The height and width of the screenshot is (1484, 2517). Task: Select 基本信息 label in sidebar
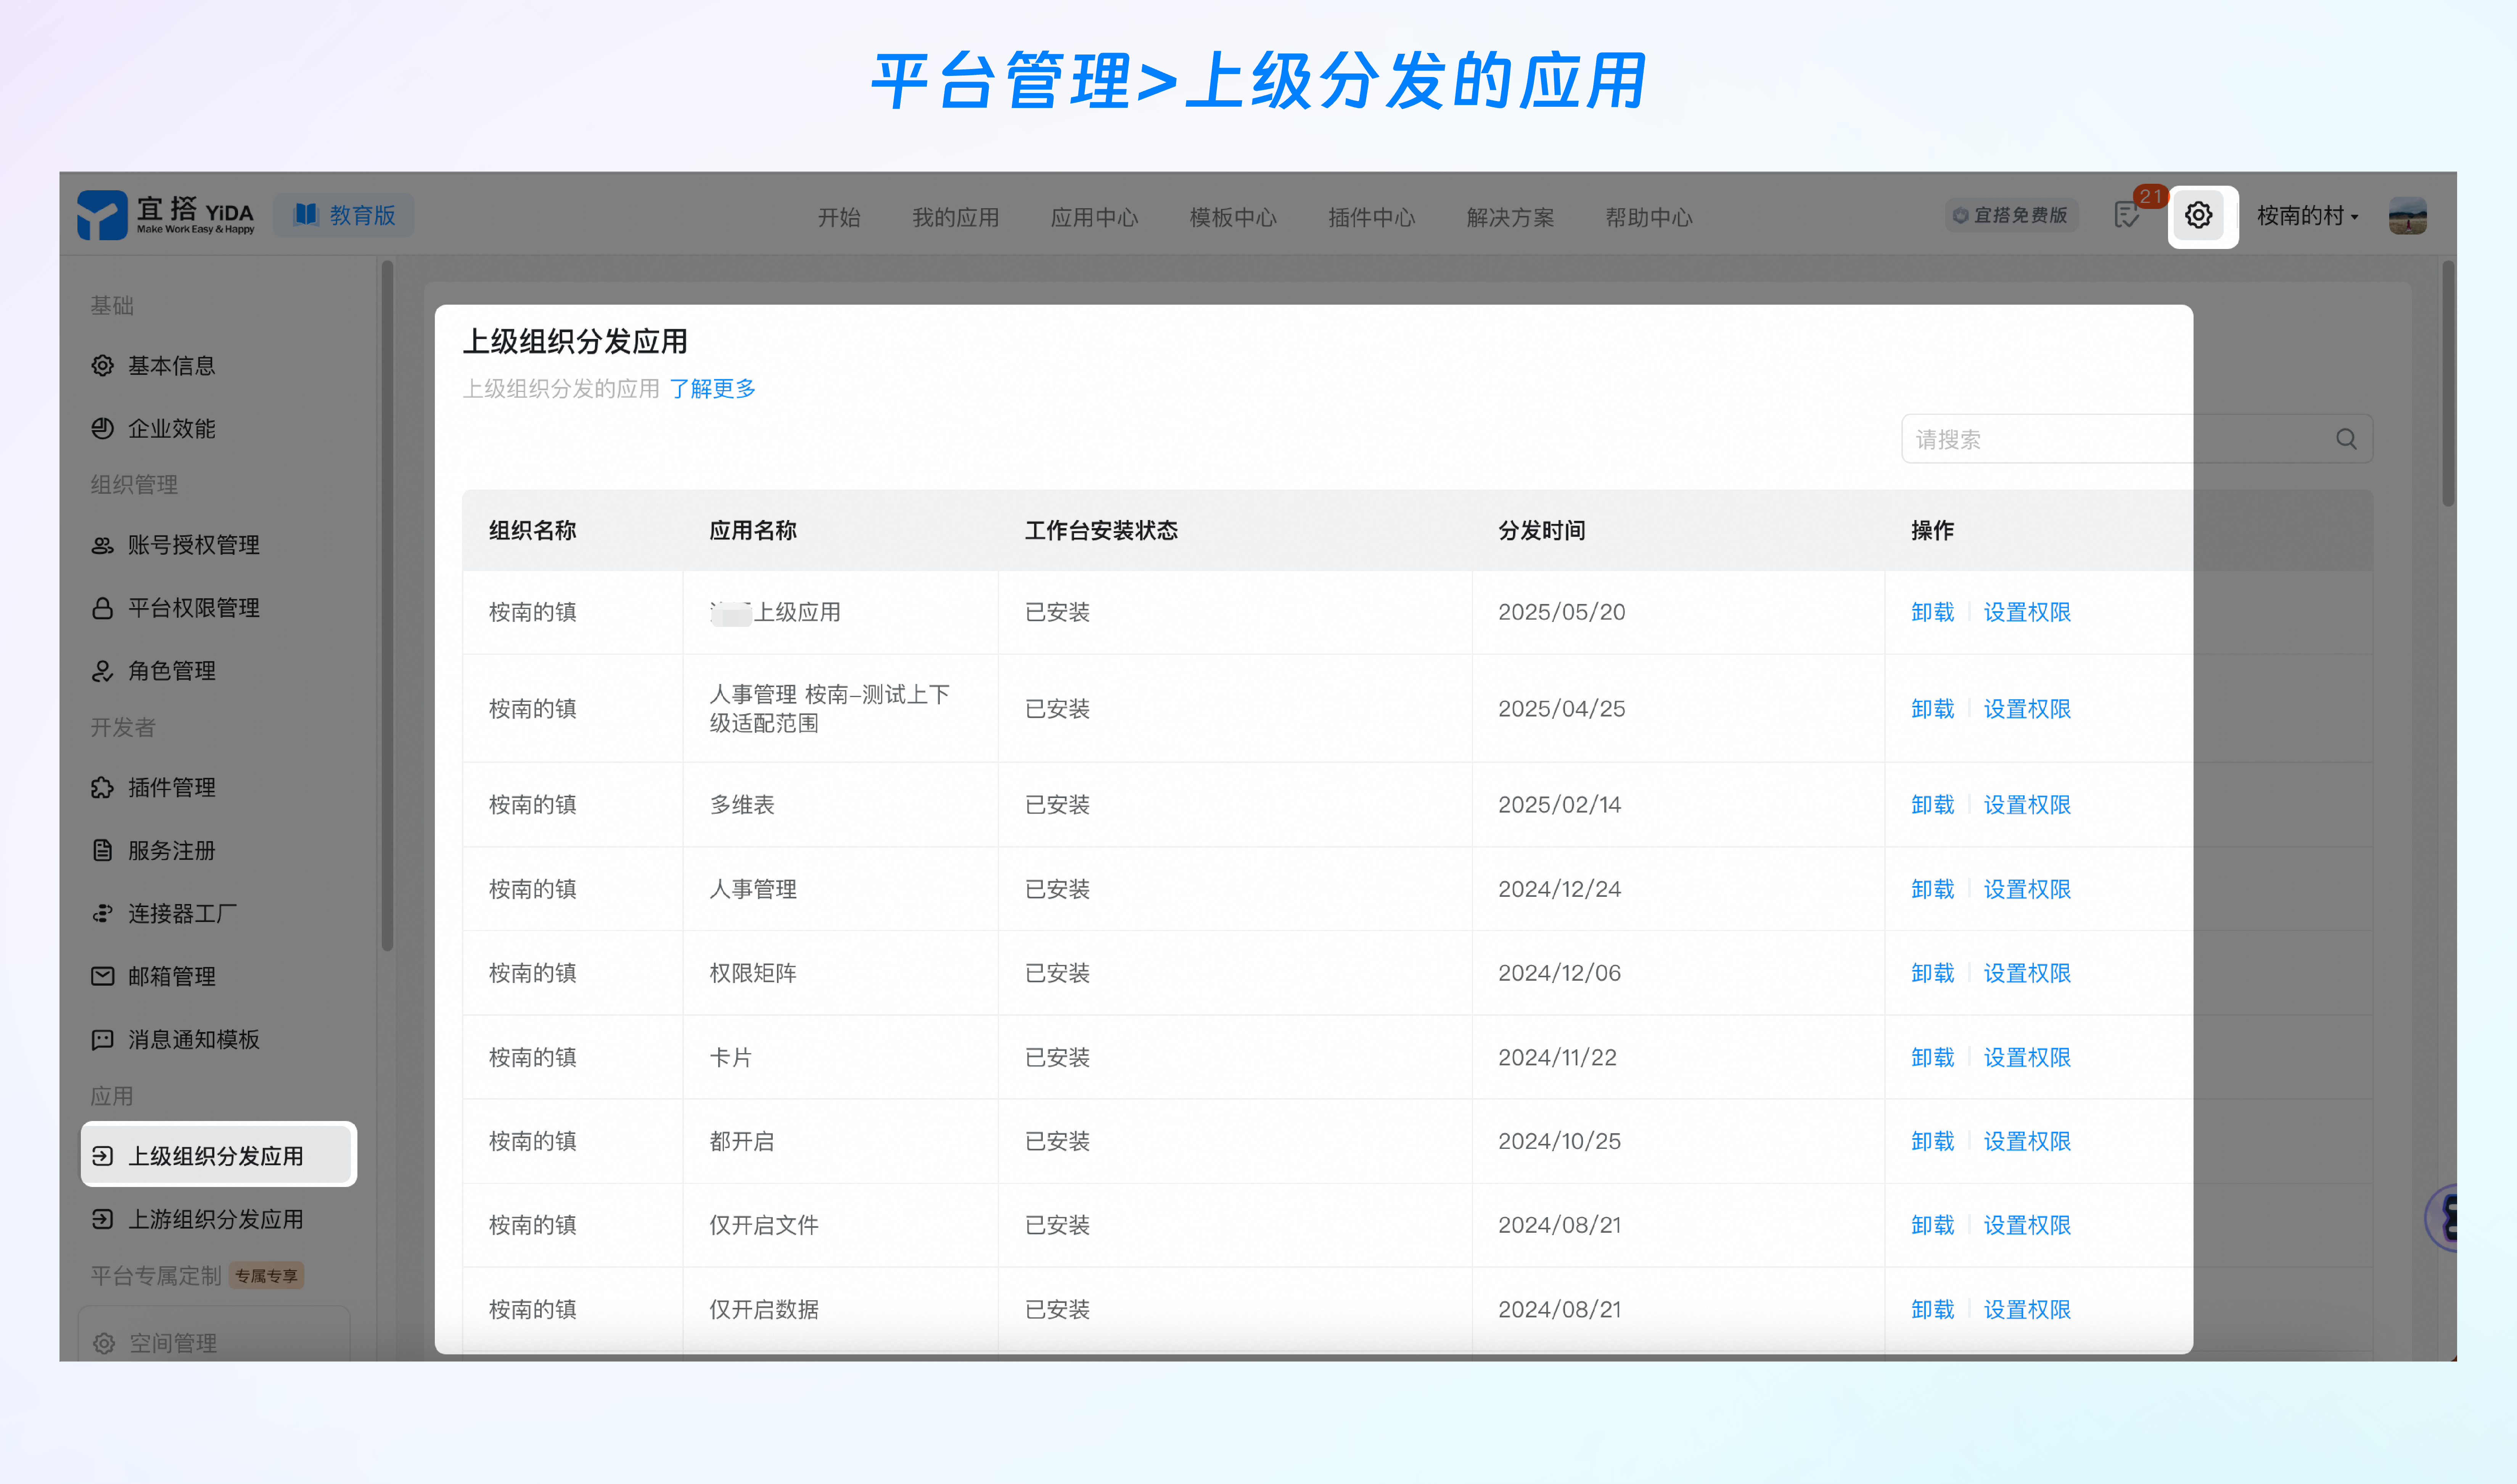point(172,366)
